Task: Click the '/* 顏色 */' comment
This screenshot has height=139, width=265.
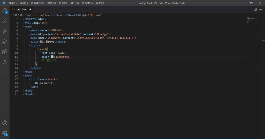Action: [x=49, y=61]
